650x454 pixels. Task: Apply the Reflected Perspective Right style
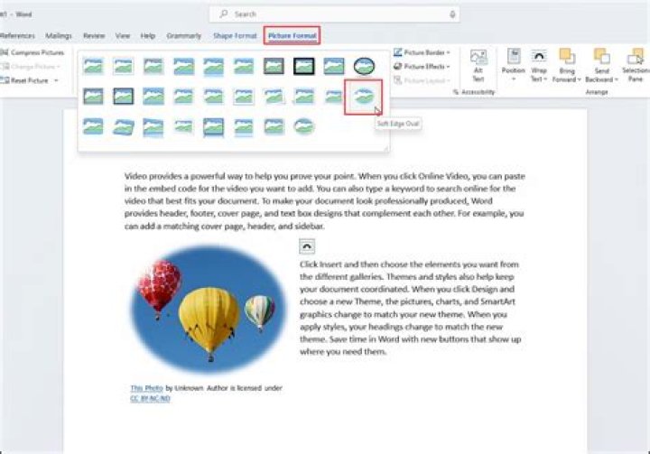pos(153,127)
